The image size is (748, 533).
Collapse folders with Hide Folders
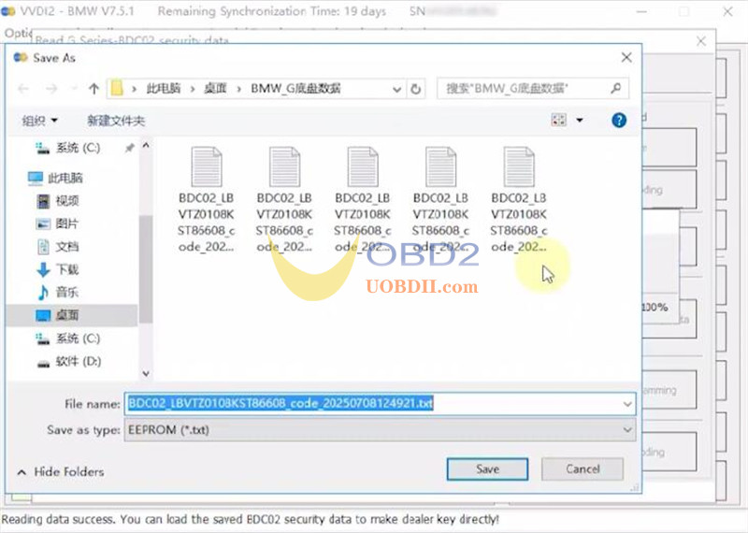tap(61, 472)
